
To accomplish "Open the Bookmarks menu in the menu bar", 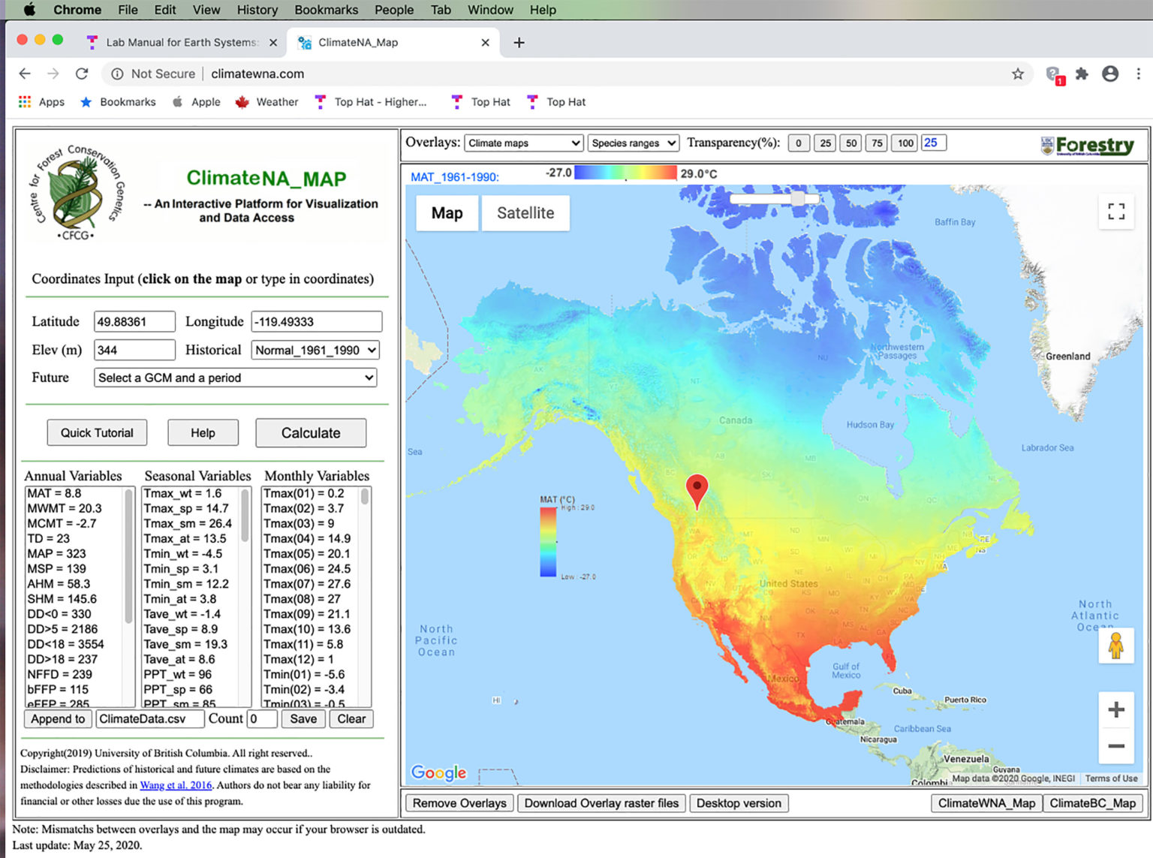I will point(326,10).
